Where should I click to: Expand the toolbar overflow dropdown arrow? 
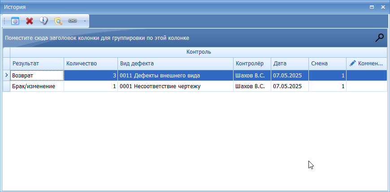pos(84,21)
